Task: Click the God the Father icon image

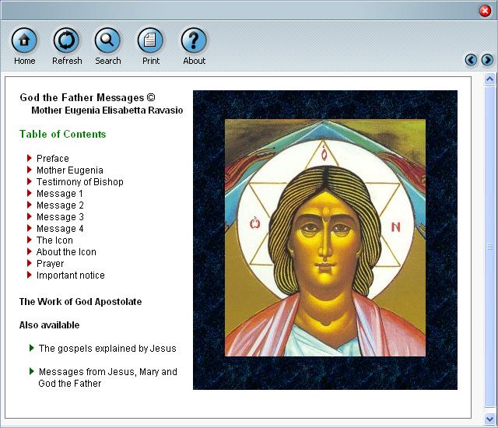Action: click(x=325, y=240)
